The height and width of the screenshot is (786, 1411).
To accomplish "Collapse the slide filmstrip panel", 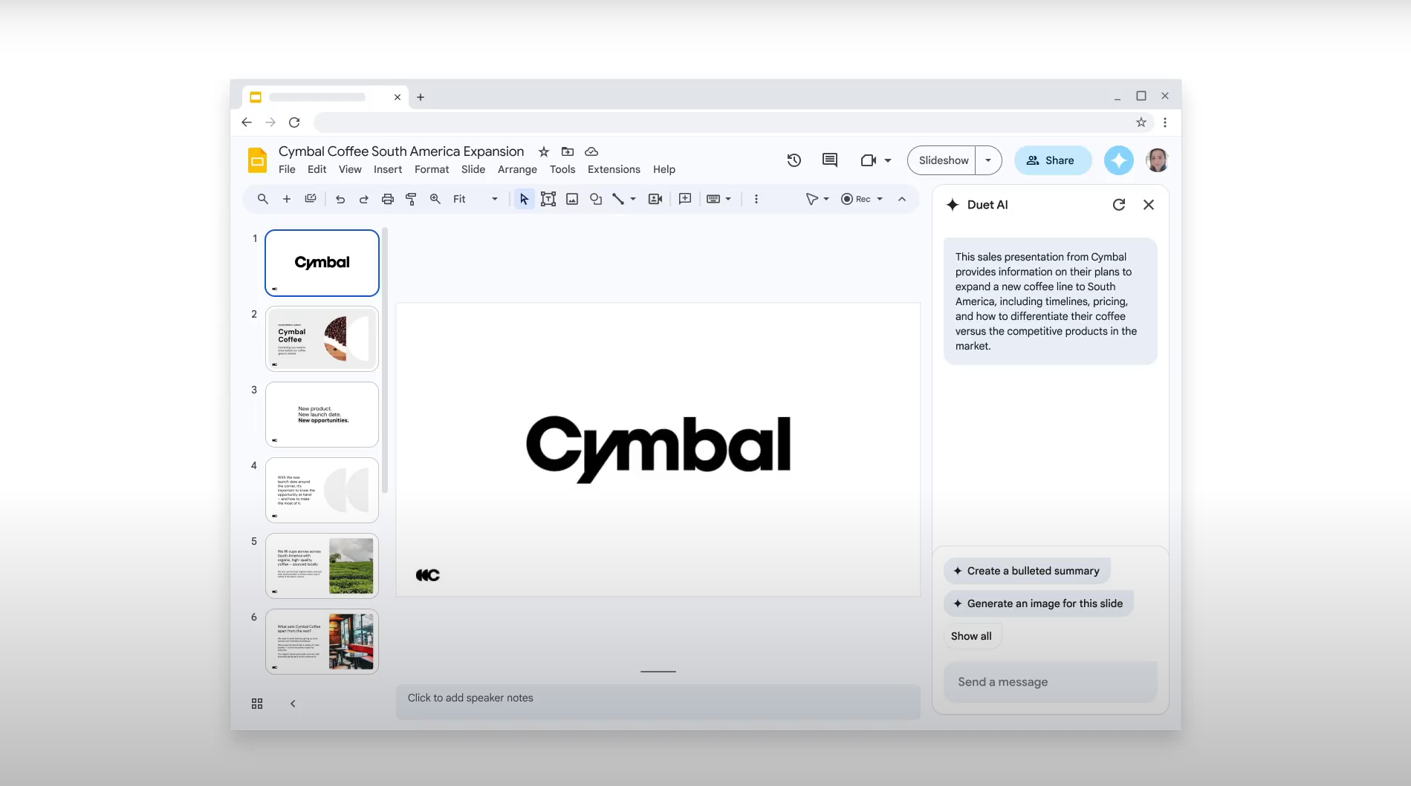I will pos(293,704).
